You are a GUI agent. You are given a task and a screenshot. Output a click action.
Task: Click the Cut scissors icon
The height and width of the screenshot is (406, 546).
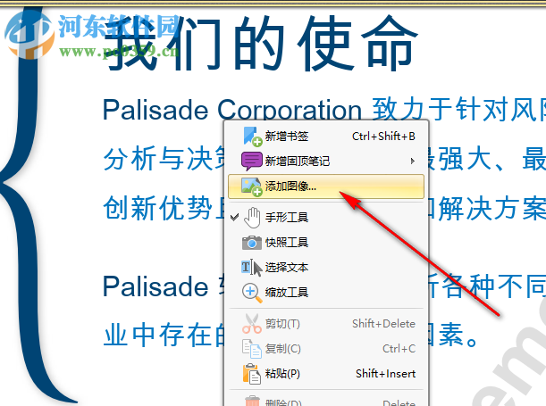(x=251, y=324)
